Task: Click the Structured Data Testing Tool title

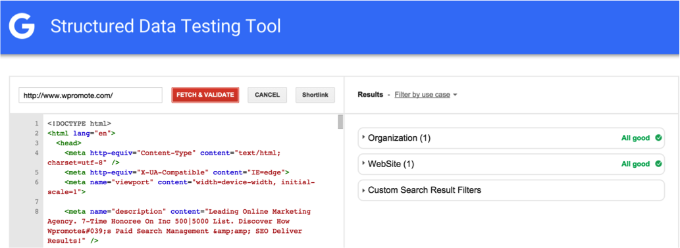Action: point(166,26)
